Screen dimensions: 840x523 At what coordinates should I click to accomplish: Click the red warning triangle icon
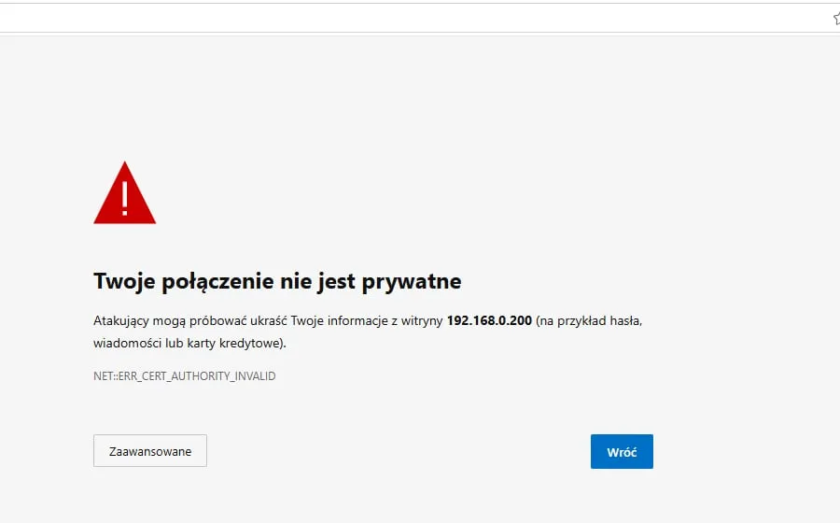pyautogui.click(x=125, y=193)
